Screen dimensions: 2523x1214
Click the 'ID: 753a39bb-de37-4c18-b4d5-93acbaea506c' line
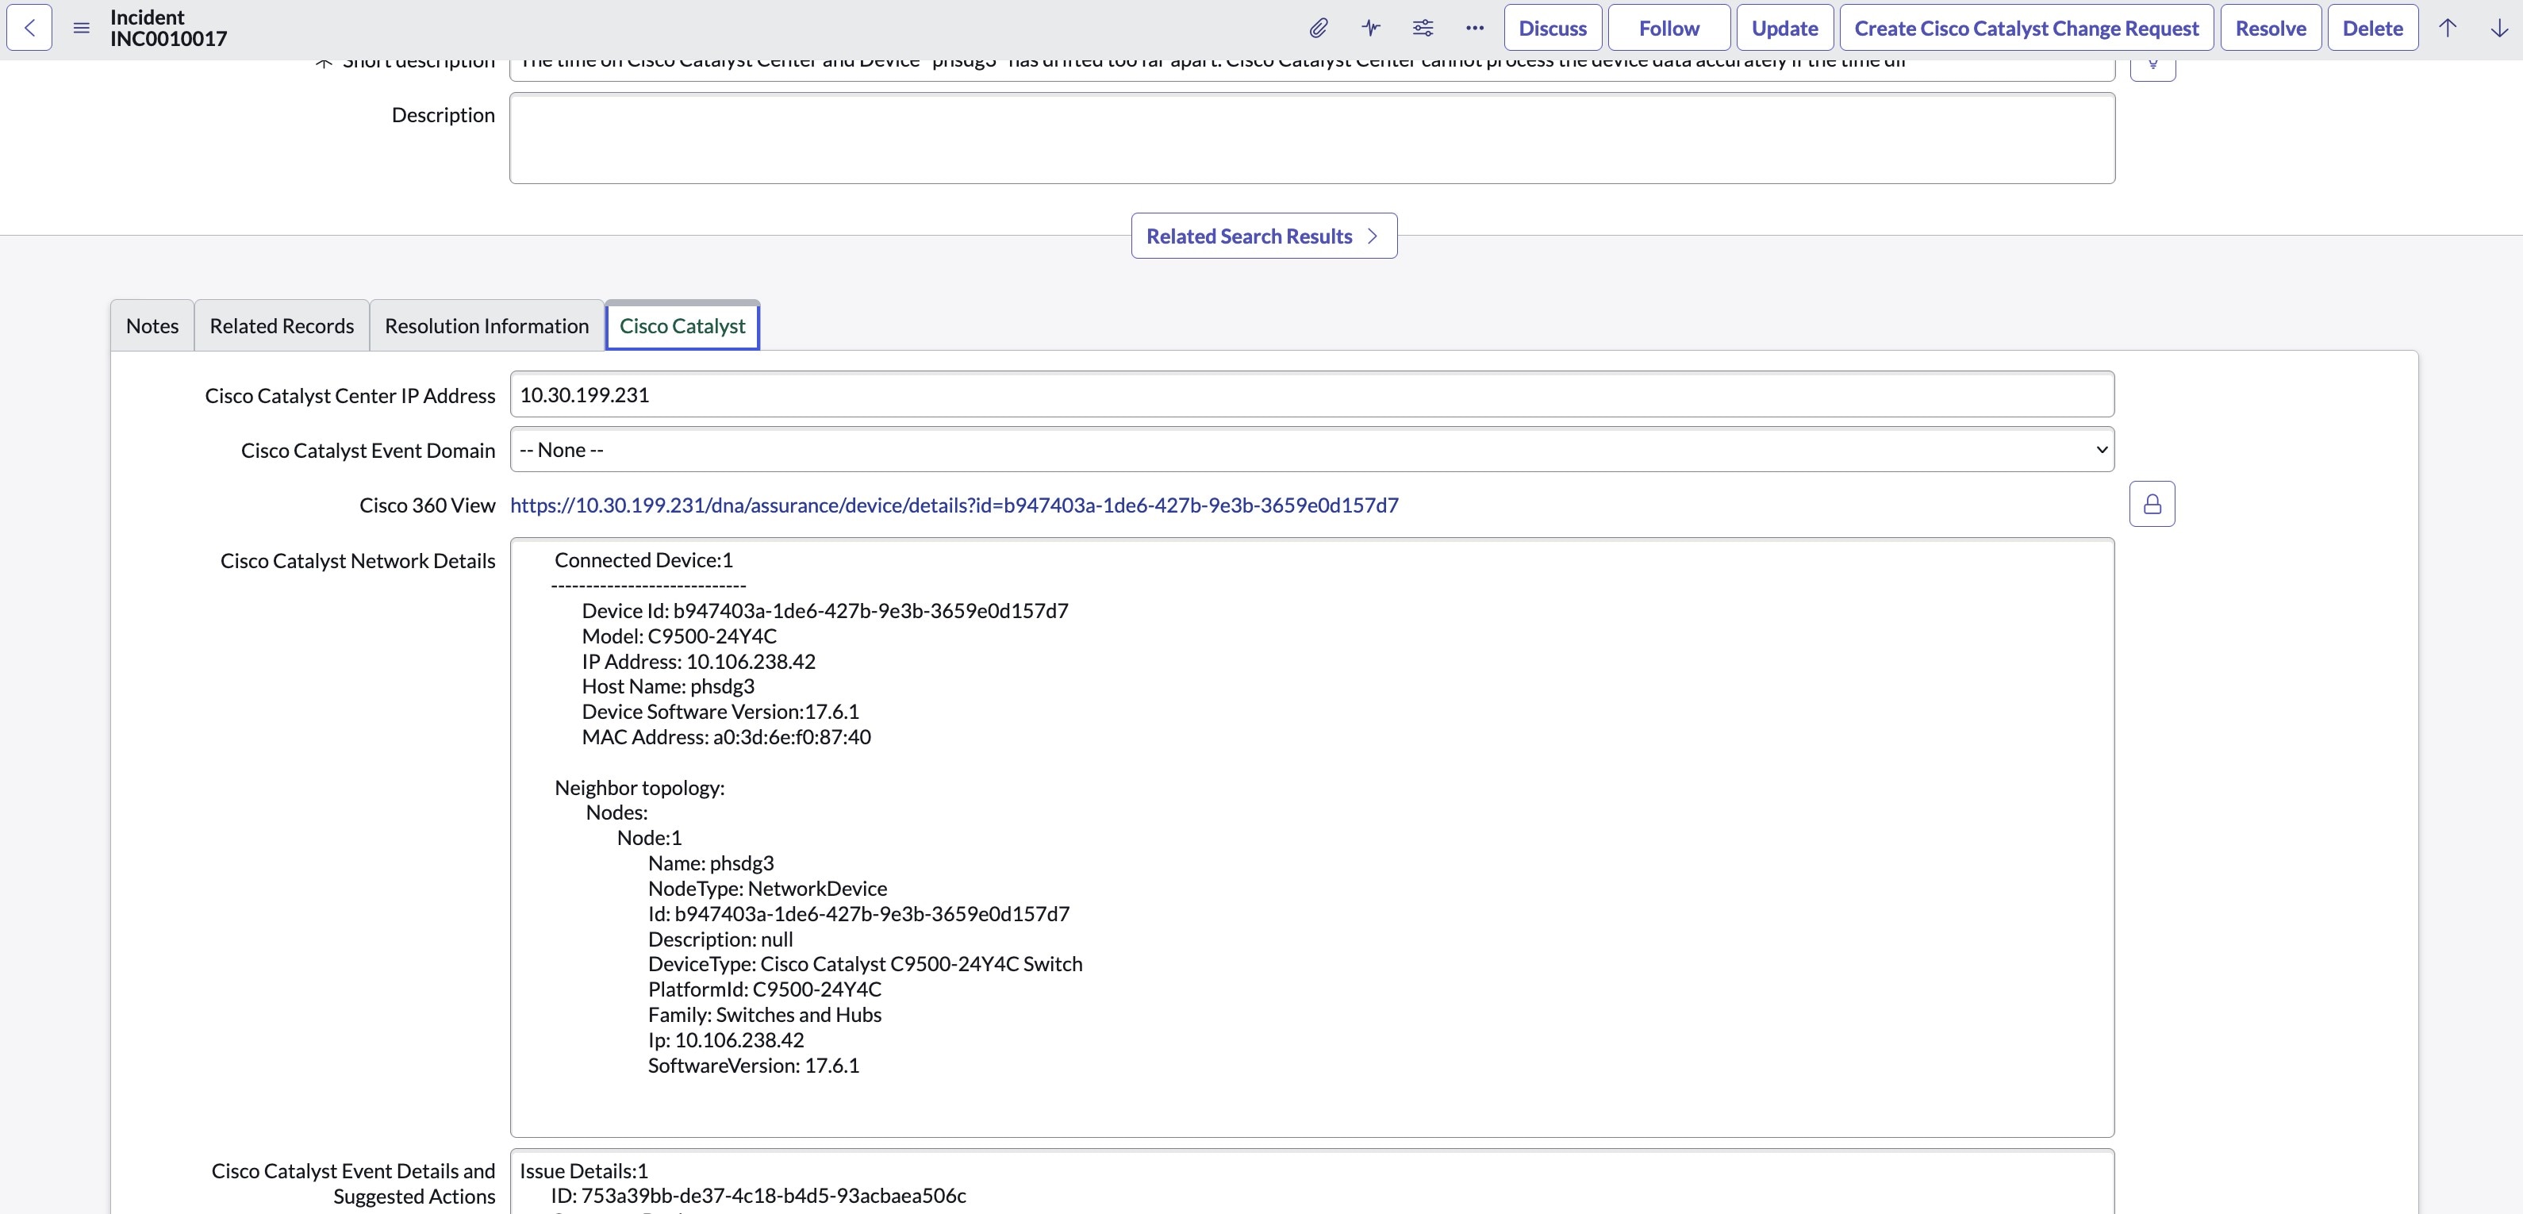pyautogui.click(x=758, y=1196)
